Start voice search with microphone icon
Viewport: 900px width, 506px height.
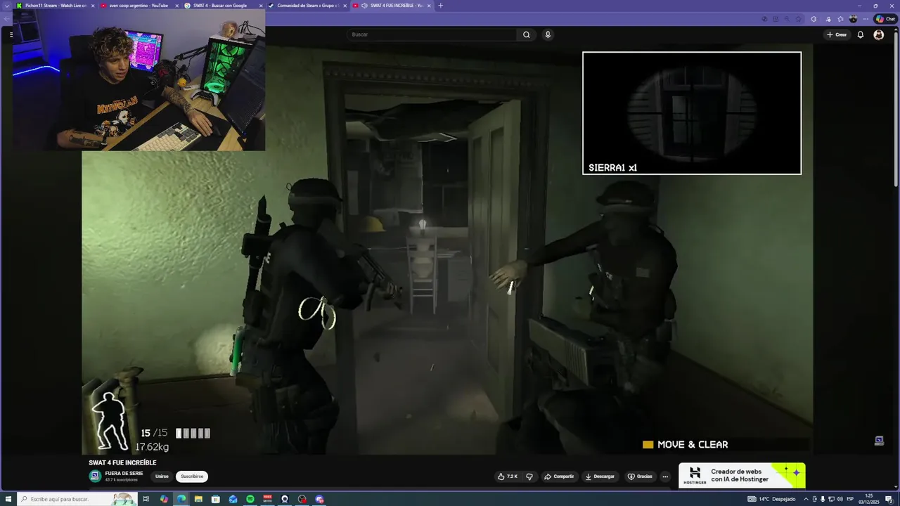[548, 34]
